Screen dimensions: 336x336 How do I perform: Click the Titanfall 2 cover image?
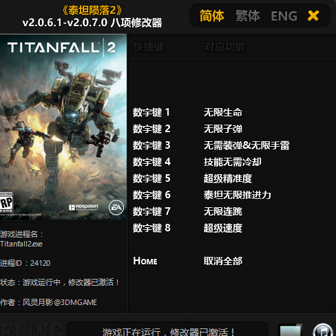[x=63, y=127]
